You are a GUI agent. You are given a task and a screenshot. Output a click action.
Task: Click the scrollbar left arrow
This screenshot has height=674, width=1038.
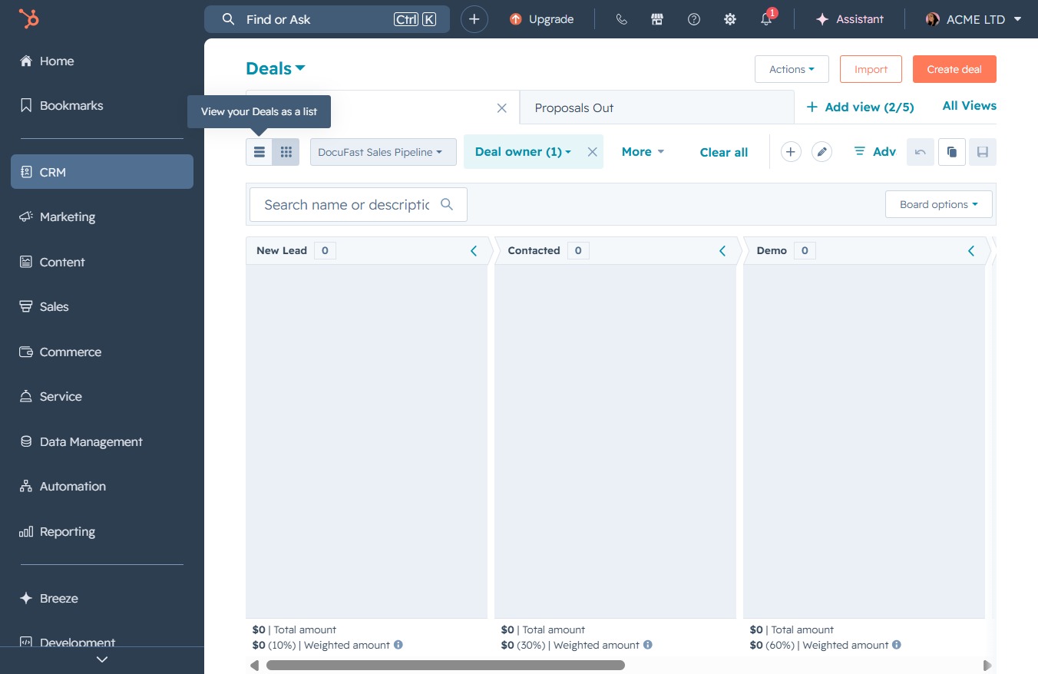[x=254, y=666]
